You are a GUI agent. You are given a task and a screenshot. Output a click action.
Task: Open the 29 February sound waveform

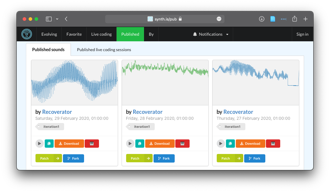pyautogui.click(x=75, y=82)
